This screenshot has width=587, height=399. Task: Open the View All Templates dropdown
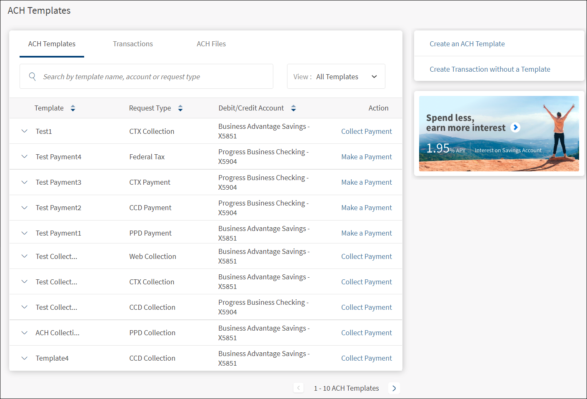click(x=336, y=77)
